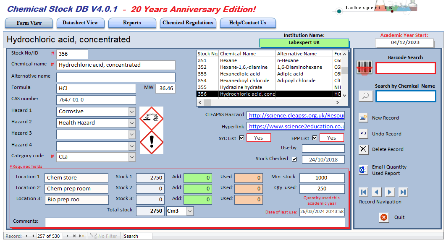
Task: Open the Cm3 unit dropdown
Action: point(190,211)
